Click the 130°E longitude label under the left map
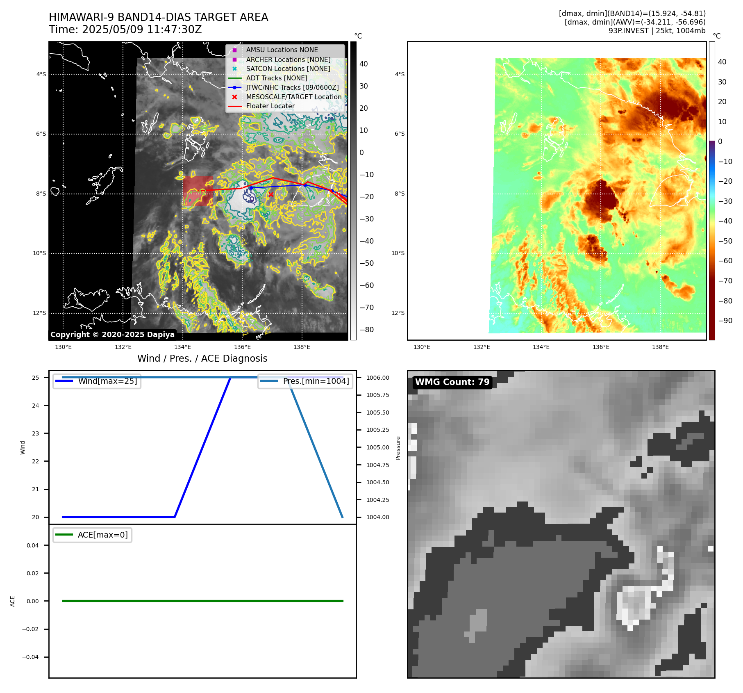The image size is (743, 693). pyautogui.click(x=63, y=347)
